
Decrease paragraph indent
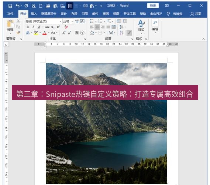(x=119, y=21)
